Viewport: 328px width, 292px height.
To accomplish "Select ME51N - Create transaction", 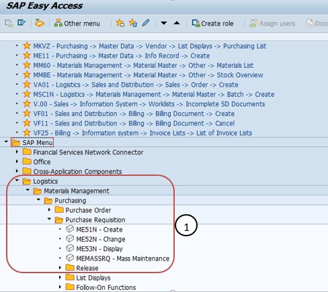I will (99, 230).
